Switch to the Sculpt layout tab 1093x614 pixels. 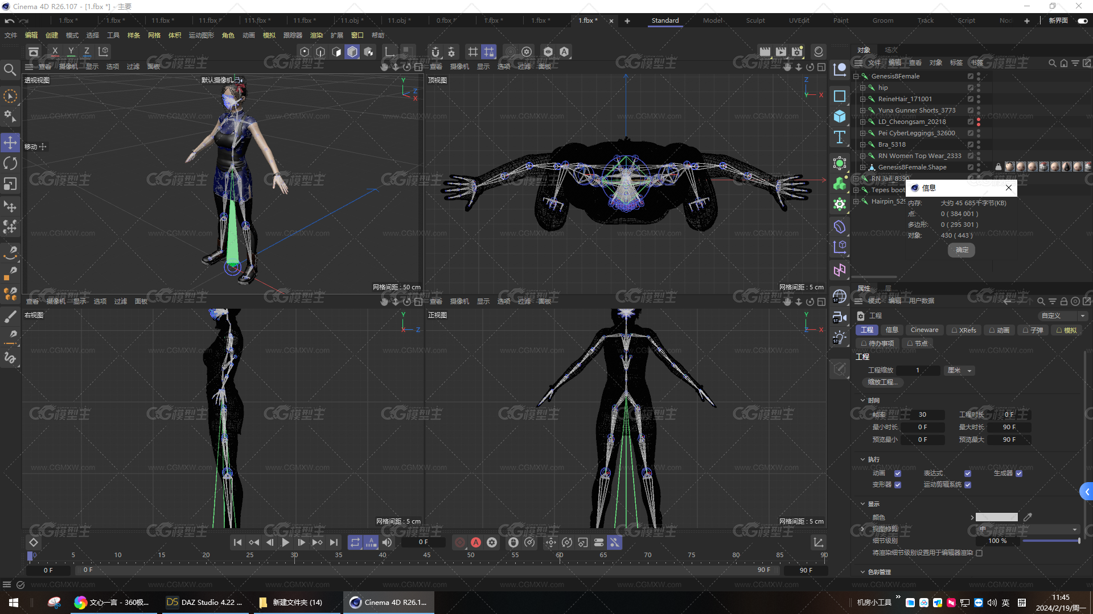click(755, 20)
